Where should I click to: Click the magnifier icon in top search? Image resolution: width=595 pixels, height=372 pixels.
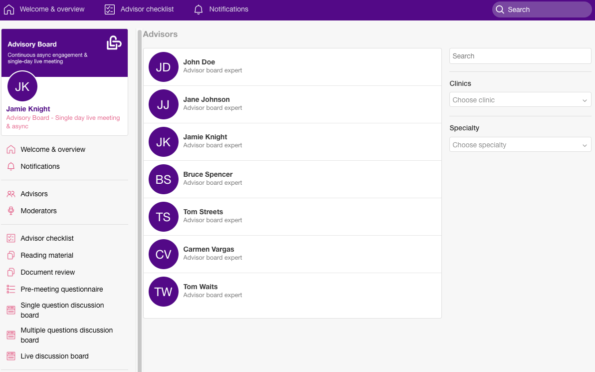point(500,9)
